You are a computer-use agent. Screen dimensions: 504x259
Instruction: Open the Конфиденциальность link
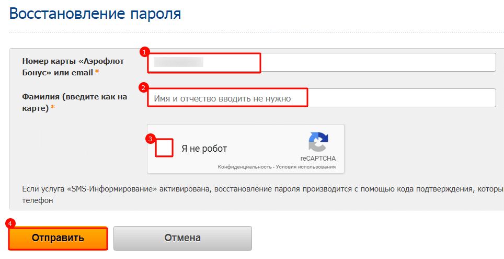(244, 167)
